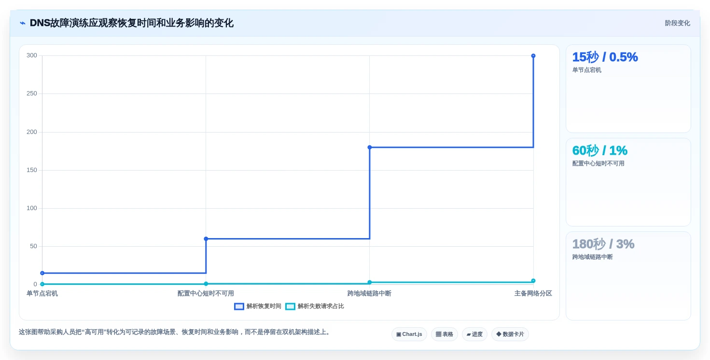The width and height of the screenshot is (710, 360).
Task: Click the cyan 解析失败请求占比 legend swatch
Action: (x=290, y=306)
